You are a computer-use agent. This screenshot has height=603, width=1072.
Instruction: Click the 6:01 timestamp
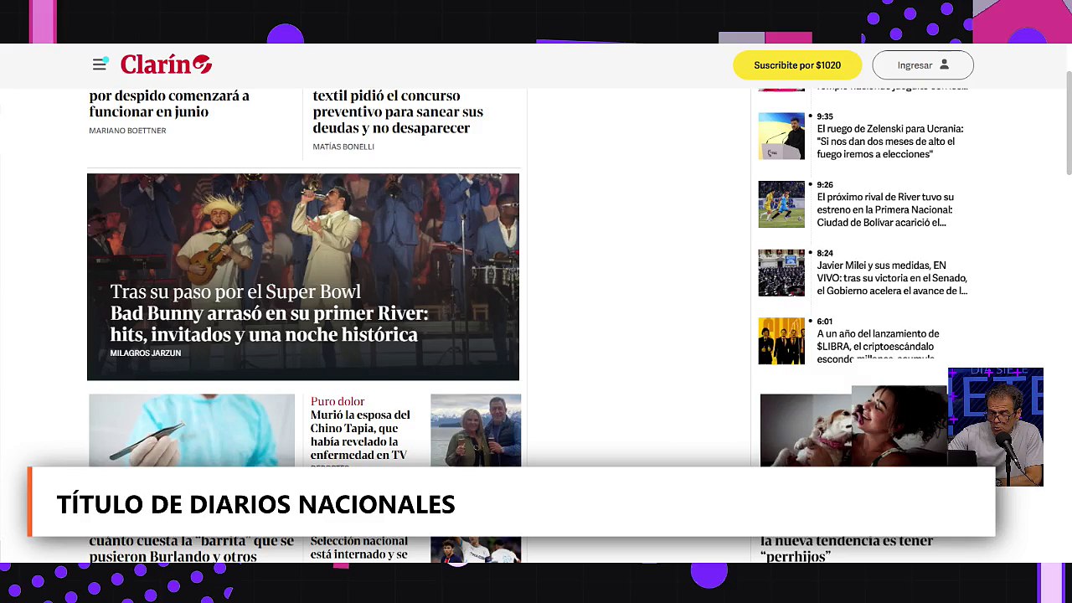tap(825, 322)
